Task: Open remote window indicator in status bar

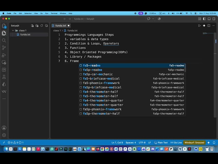Action: [x=4, y=142]
